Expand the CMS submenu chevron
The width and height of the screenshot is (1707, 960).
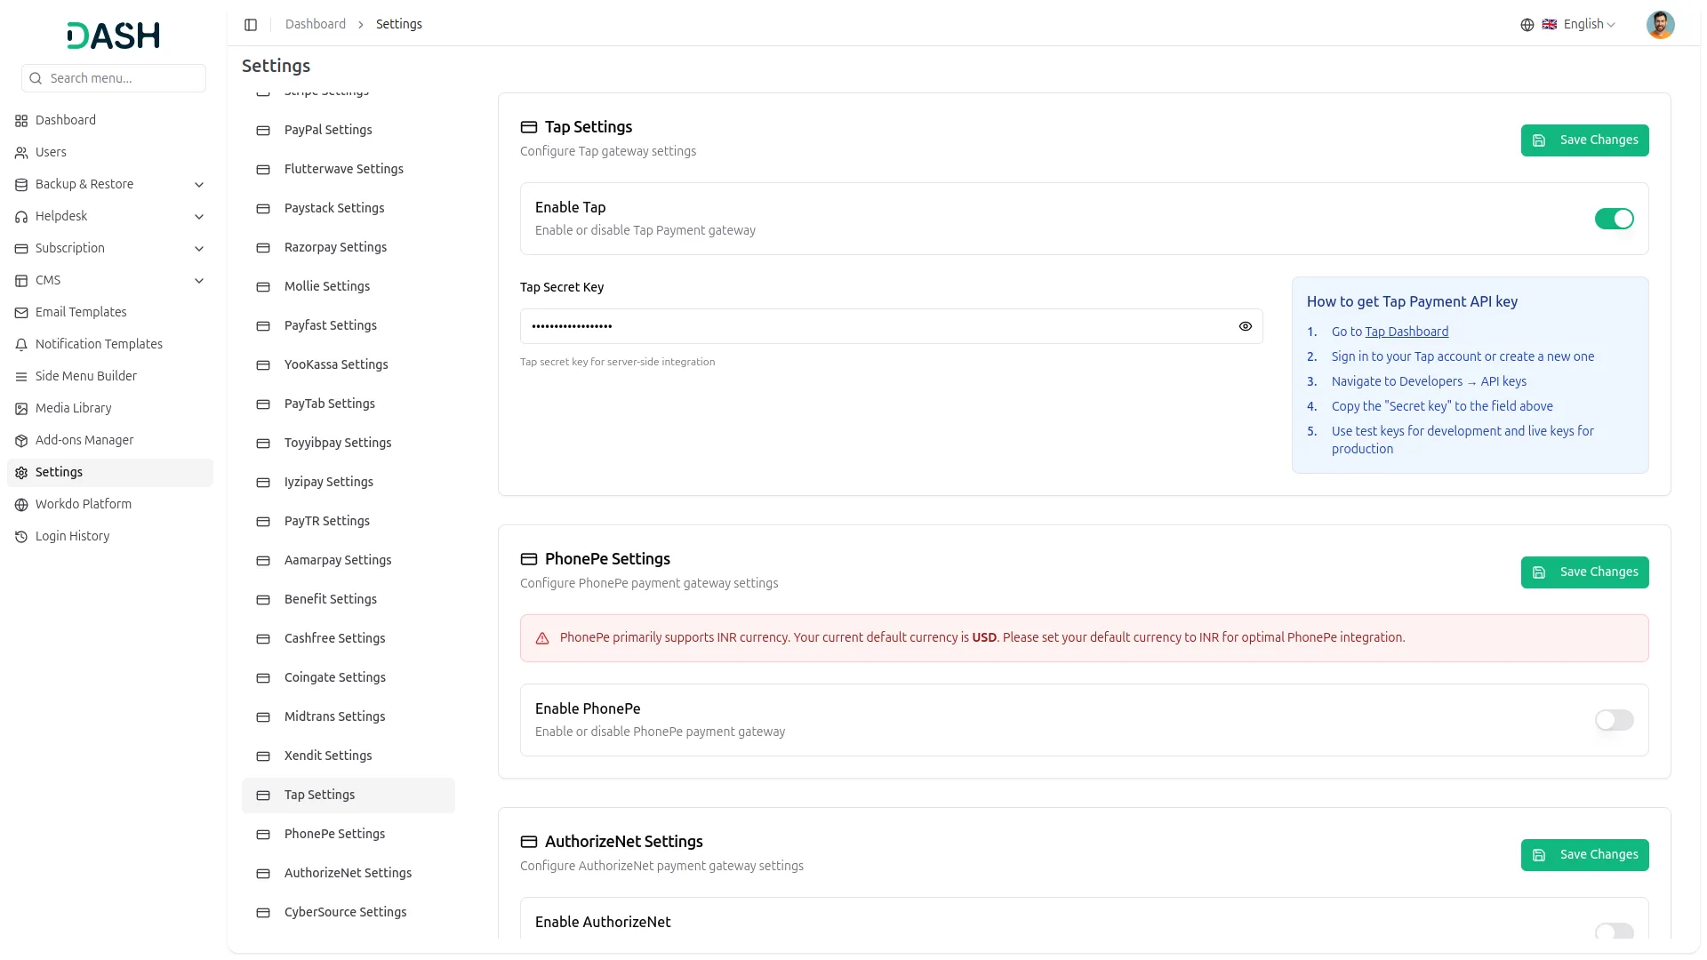tap(199, 281)
